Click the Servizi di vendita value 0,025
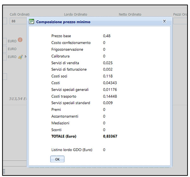 [108, 63]
